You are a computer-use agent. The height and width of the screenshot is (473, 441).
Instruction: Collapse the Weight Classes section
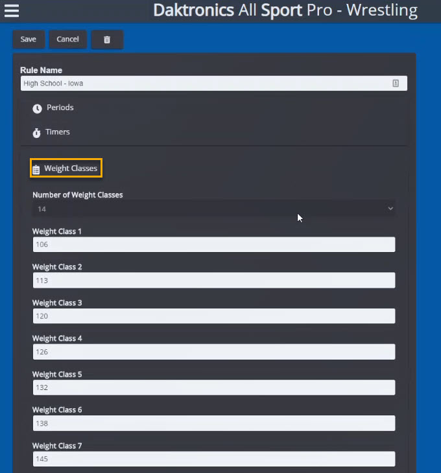click(70, 168)
